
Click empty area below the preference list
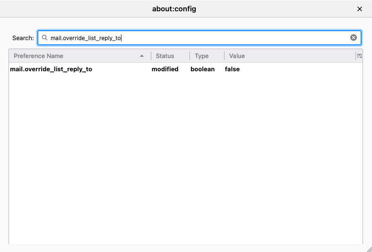coord(184,165)
